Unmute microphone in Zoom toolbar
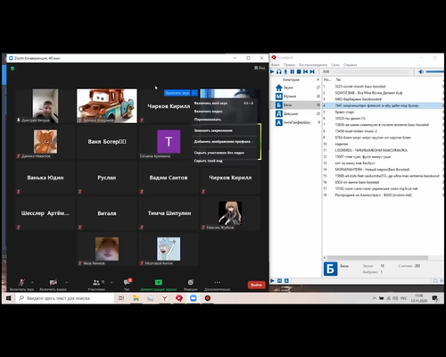 coord(21,285)
